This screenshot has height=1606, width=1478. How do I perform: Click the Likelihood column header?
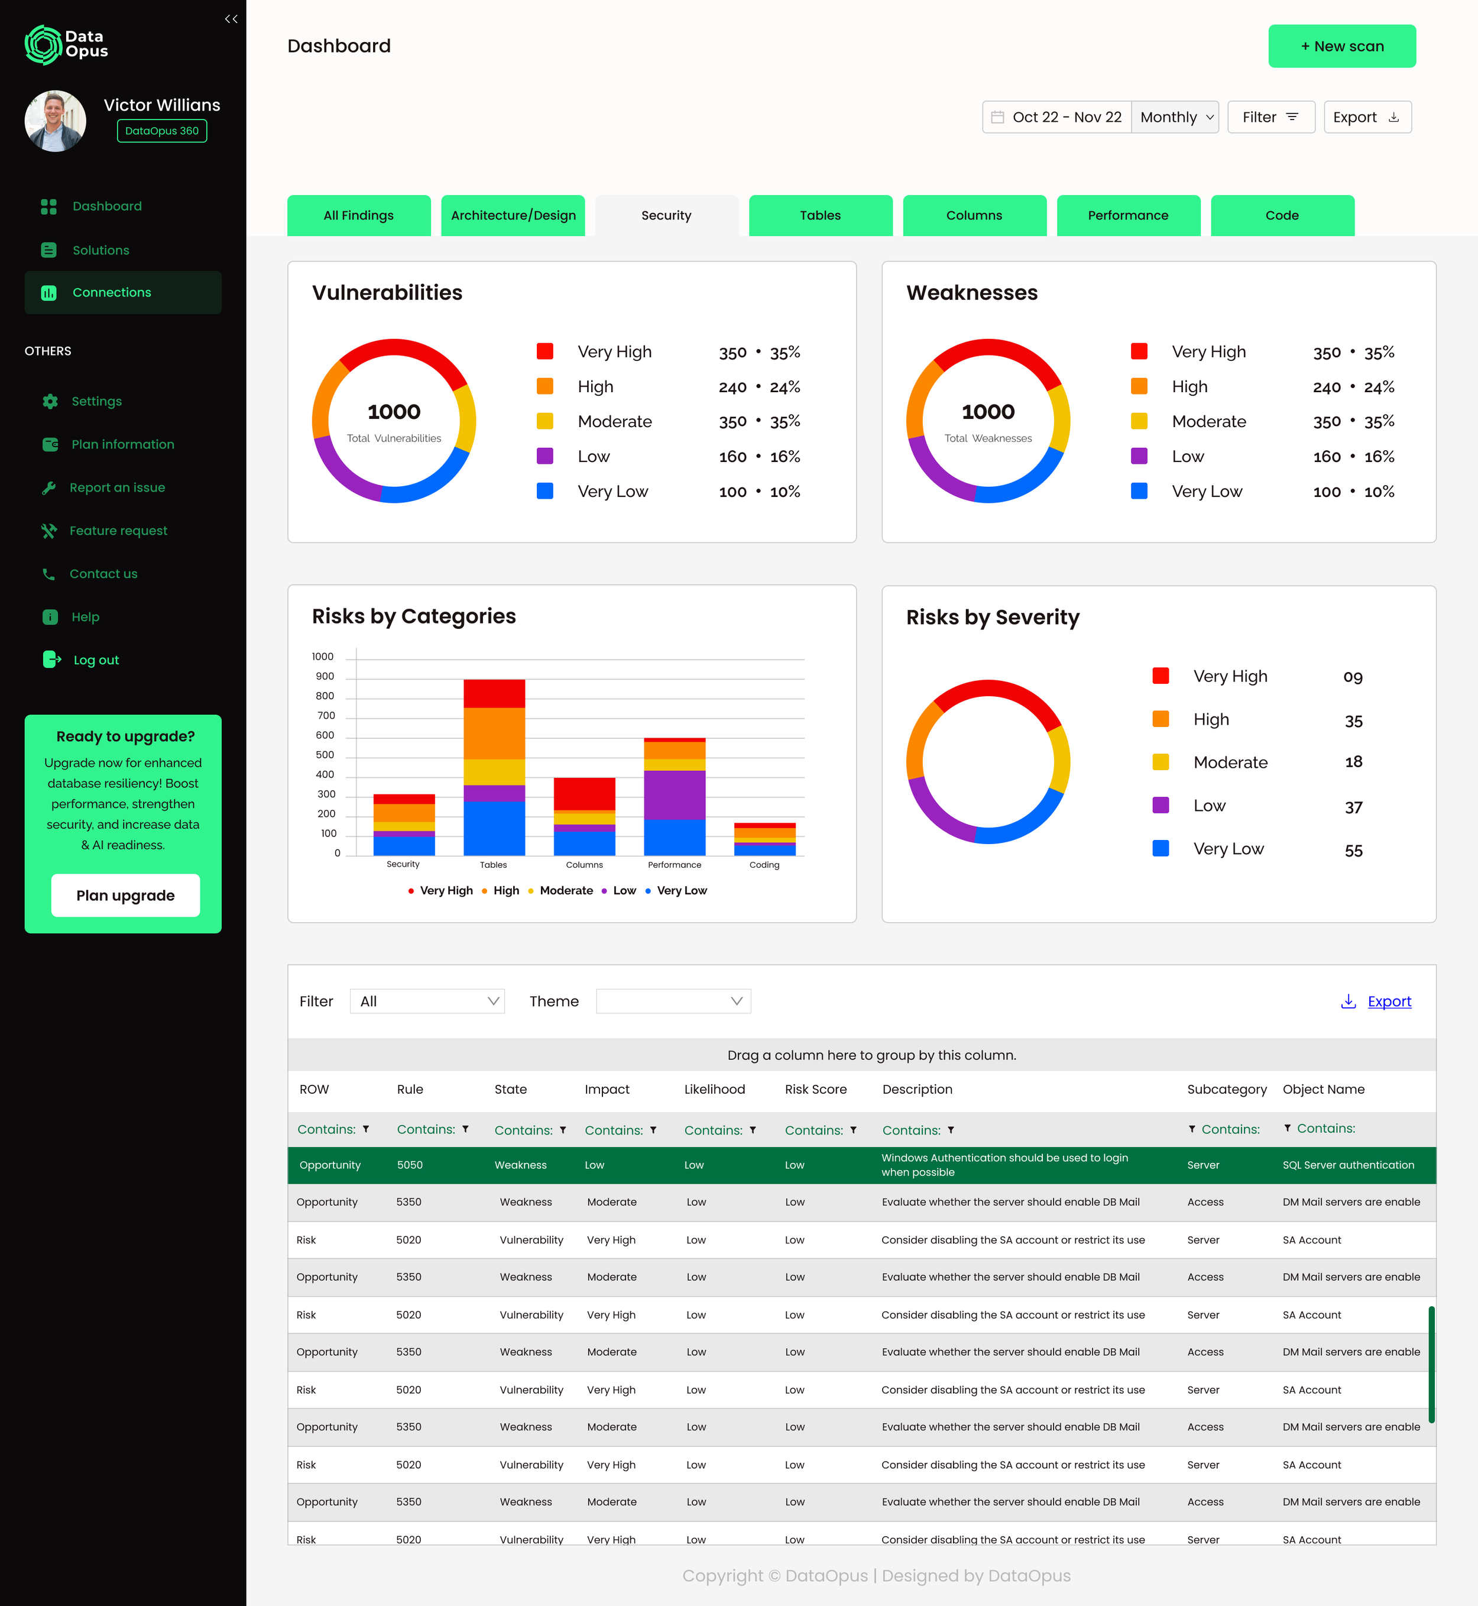[714, 1090]
